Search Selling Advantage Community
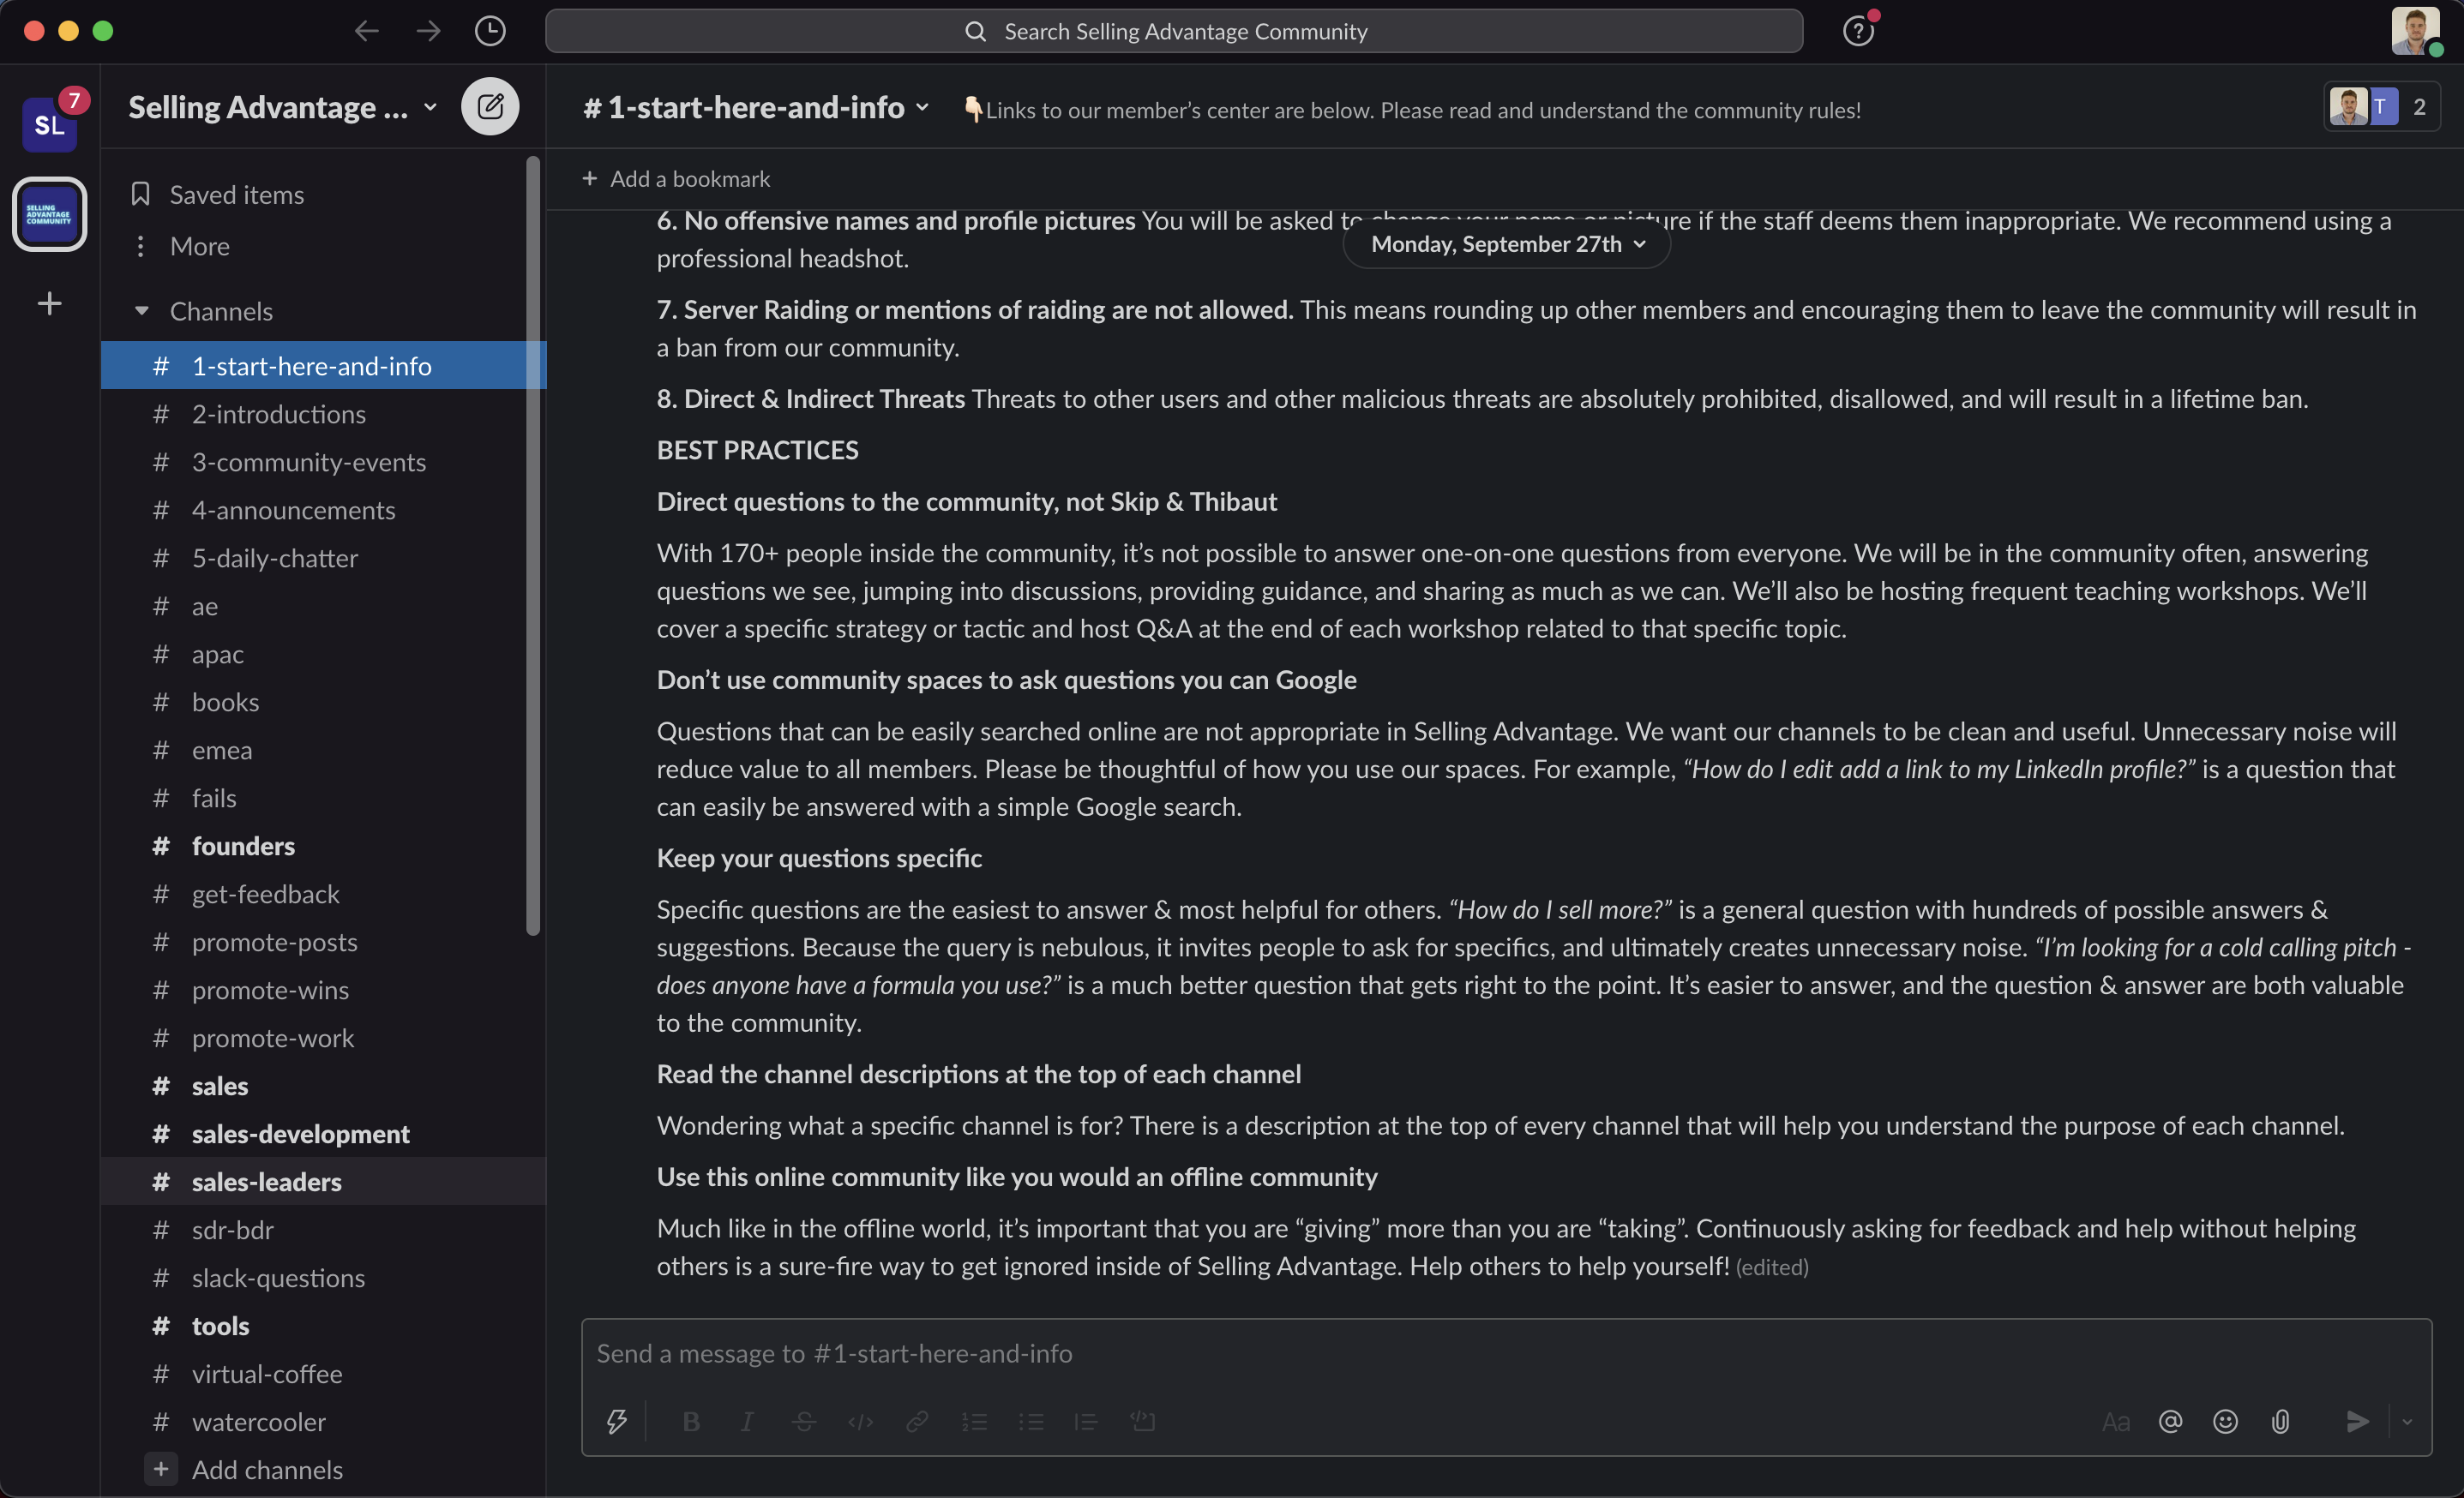The image size is (2464, 1498). [x=1174, y=31]
